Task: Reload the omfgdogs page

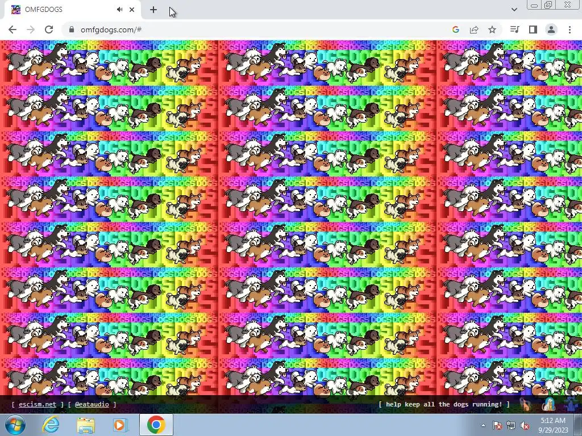Action: click(x=49, y=30)
